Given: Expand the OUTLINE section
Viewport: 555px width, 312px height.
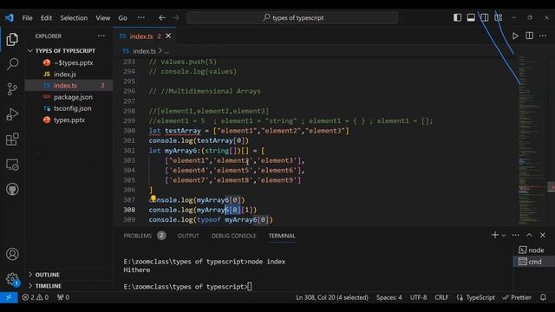Looking at the screenshot, I should coord(48,275).
